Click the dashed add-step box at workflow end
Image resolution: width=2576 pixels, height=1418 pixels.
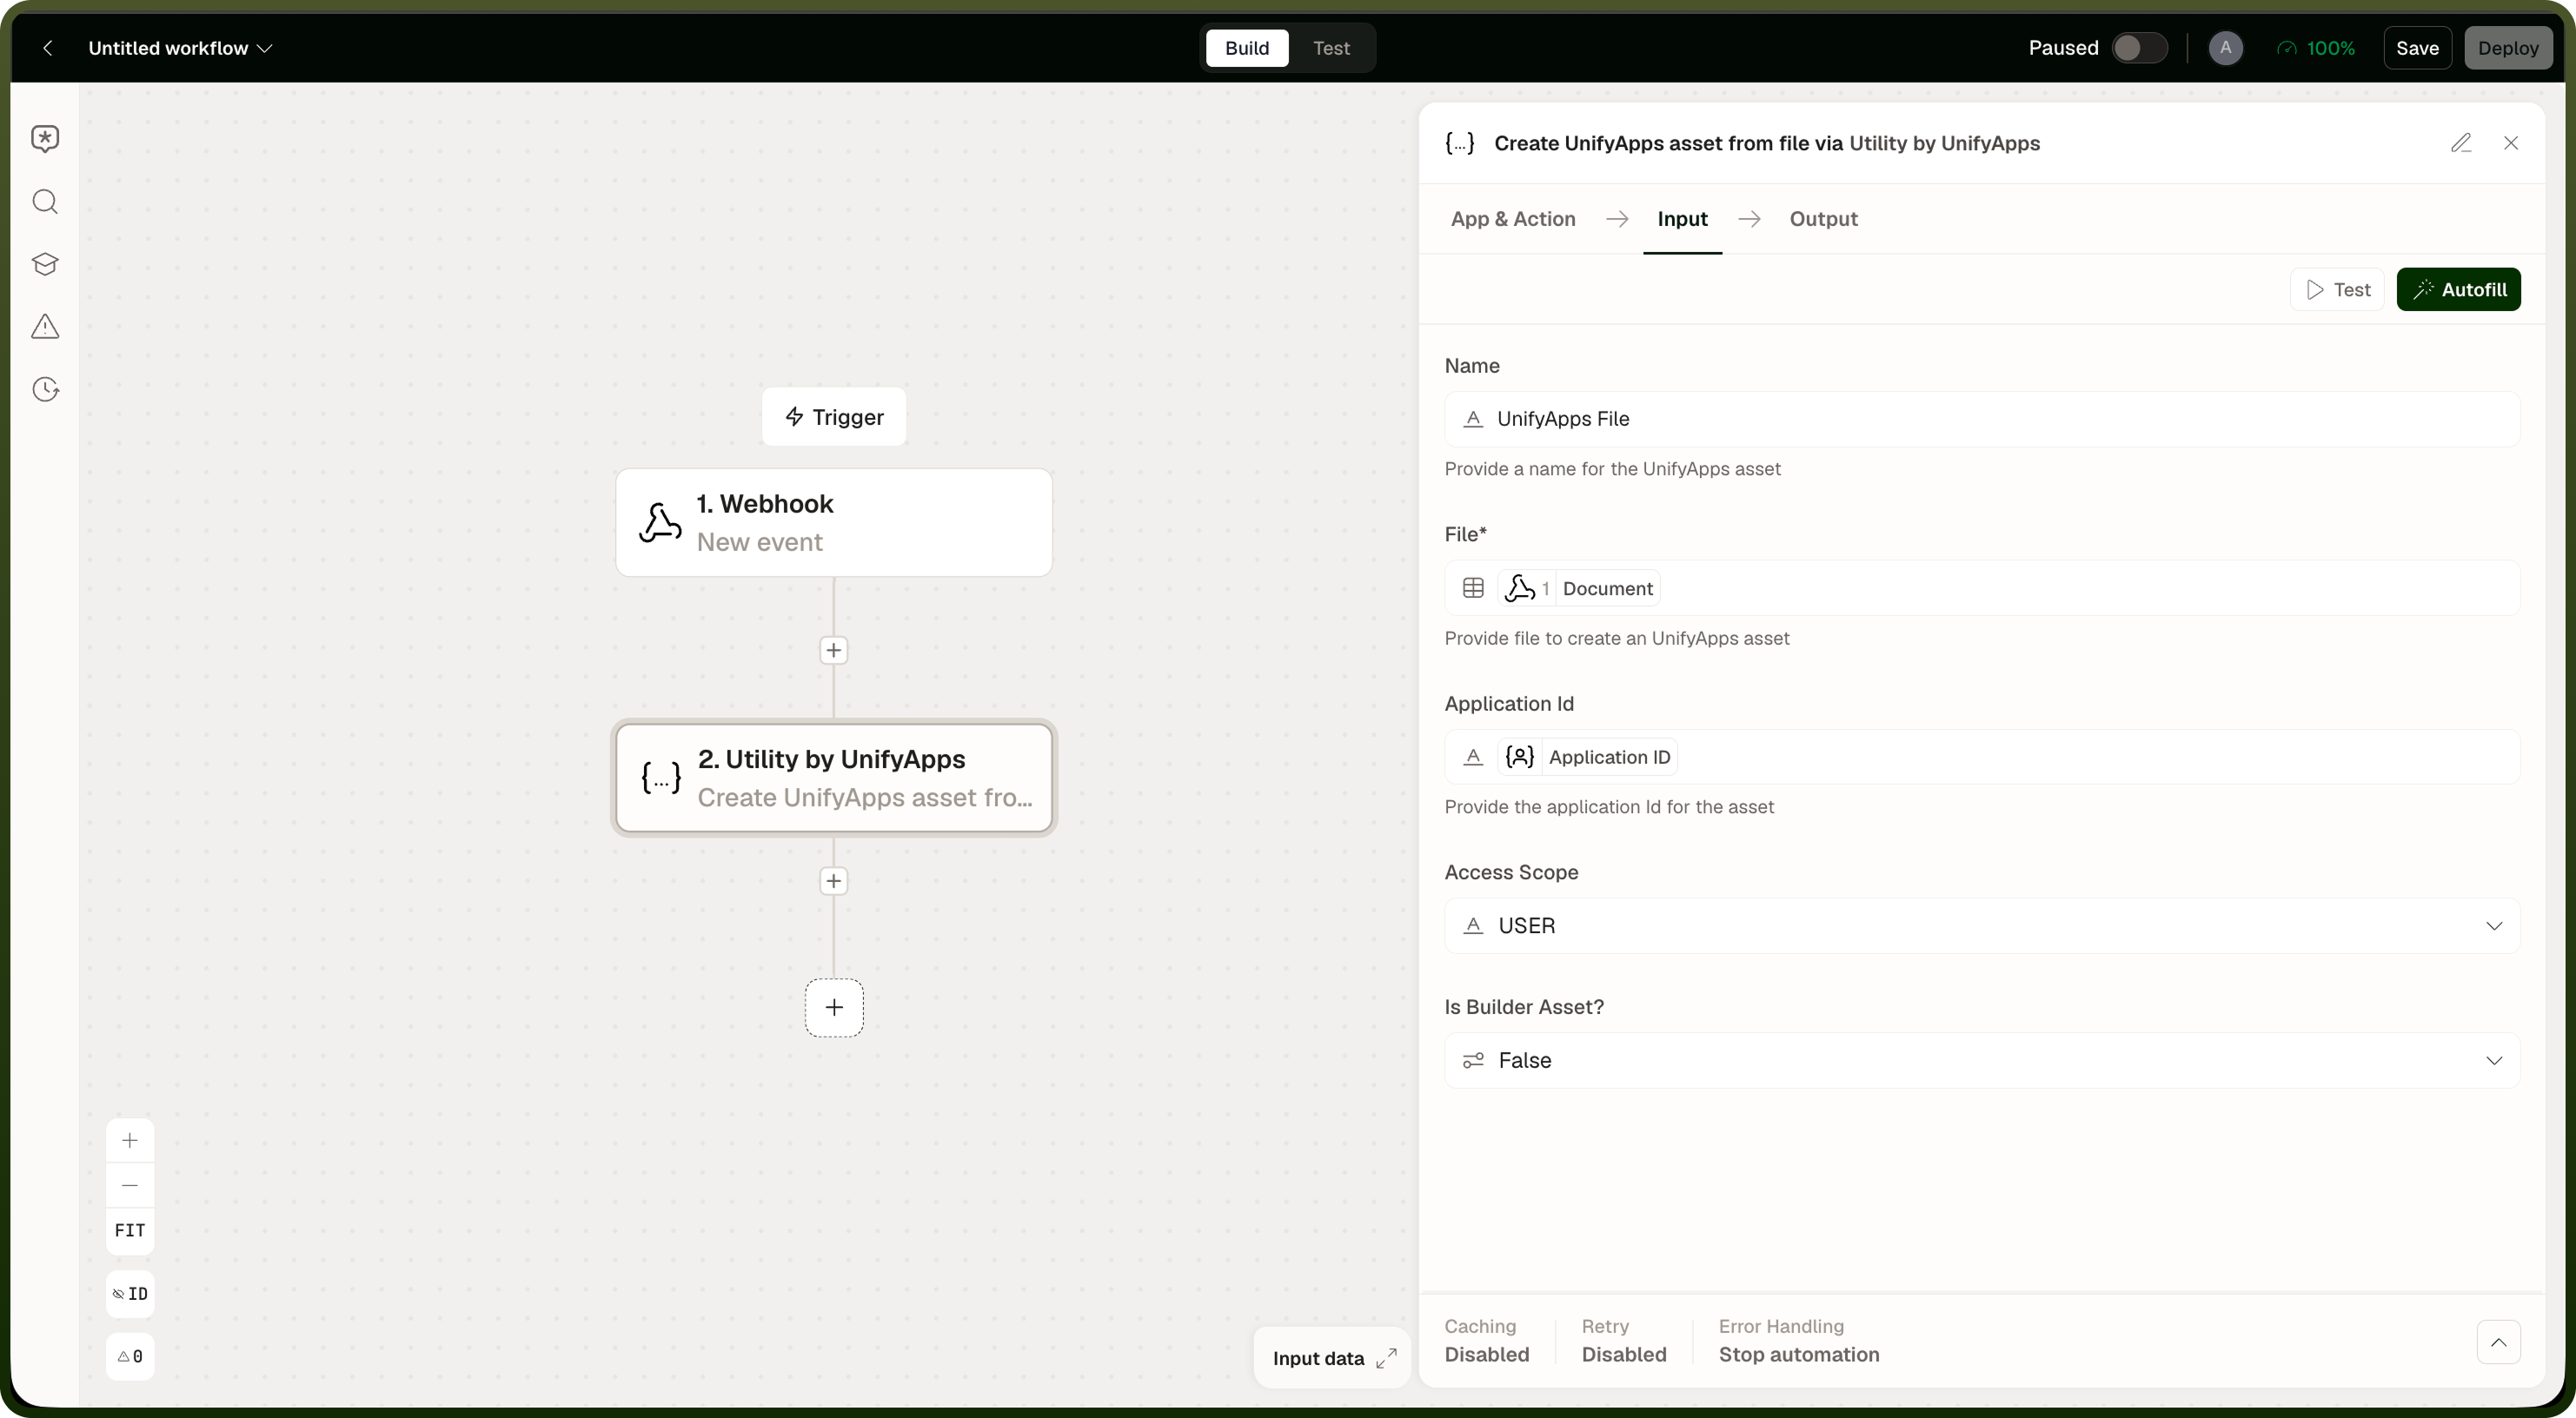(x=834, y=1008)
